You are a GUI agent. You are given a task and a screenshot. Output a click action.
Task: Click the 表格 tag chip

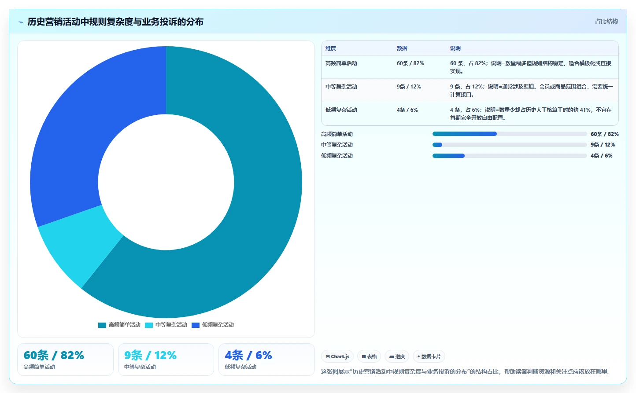[x=369, y=356]
